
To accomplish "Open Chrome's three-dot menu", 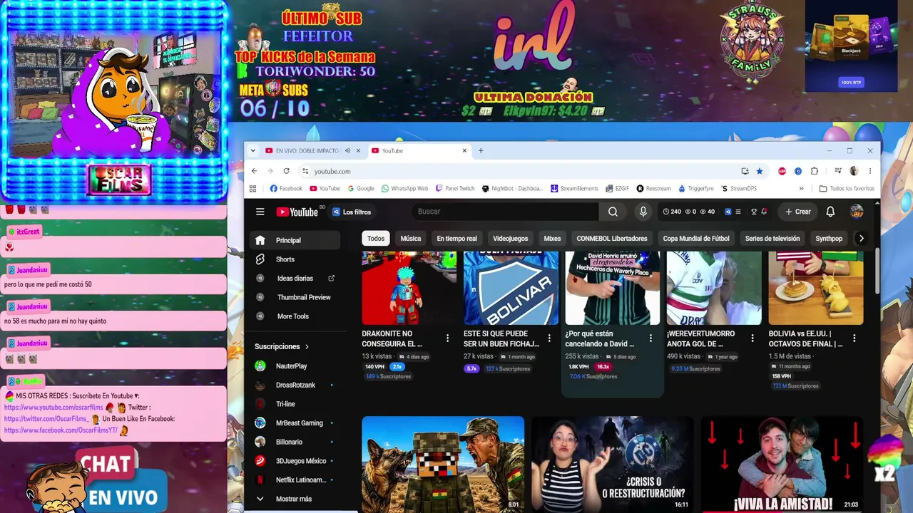I will [869, 171].
